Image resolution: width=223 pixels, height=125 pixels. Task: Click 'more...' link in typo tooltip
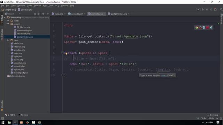[163, 75]
